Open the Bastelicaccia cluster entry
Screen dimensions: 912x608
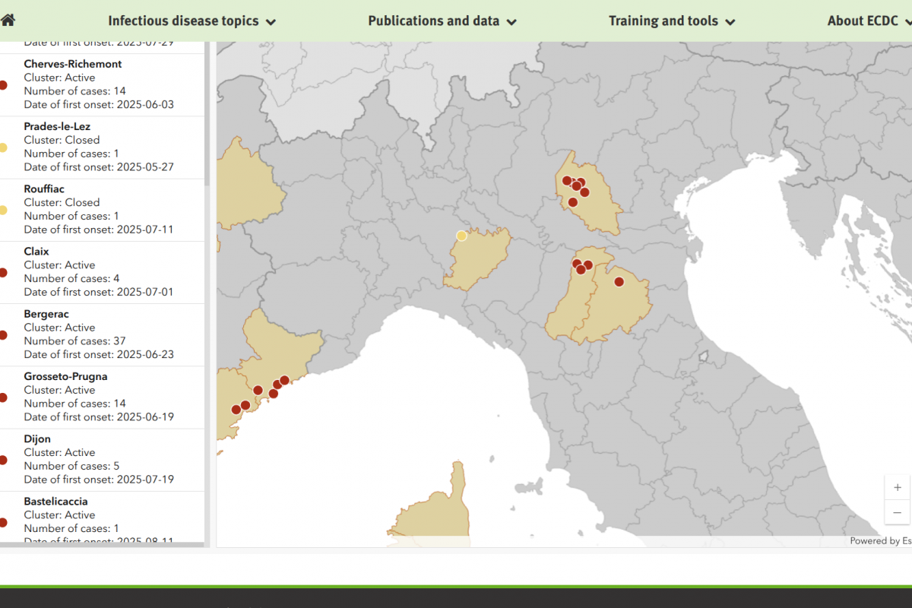tap(99, 517)
